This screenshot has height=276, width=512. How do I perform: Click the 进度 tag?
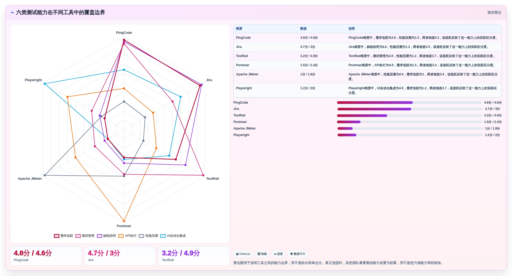pyautogui.click(x=278, y=254)
